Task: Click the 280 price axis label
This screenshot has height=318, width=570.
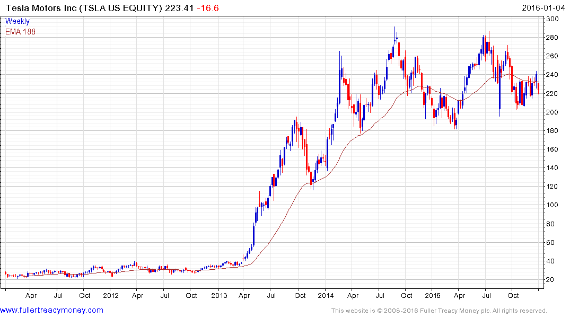Action: pos(552,38)
